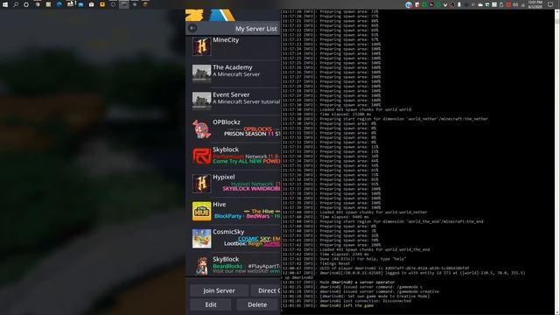Click the console line 'Made dmarino02 a server operator'
560x315 pixels.
(357, 282)
